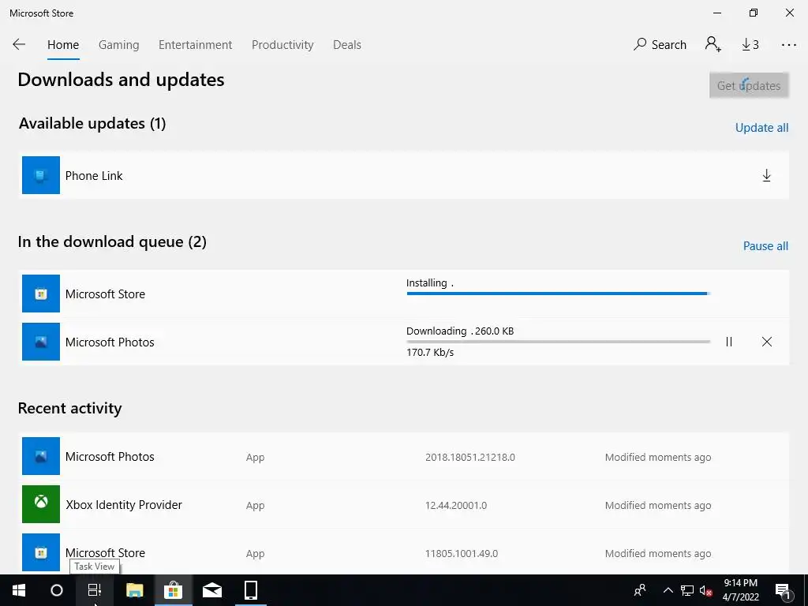Click the 170.7 Kb/s download speed text
This screenshot has height=606, width=808.
(430, 353)
